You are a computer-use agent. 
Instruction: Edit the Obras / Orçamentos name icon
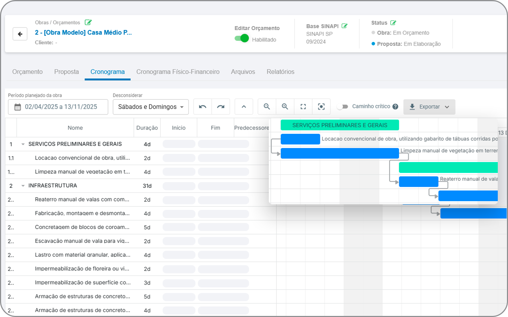pos(88,23)
